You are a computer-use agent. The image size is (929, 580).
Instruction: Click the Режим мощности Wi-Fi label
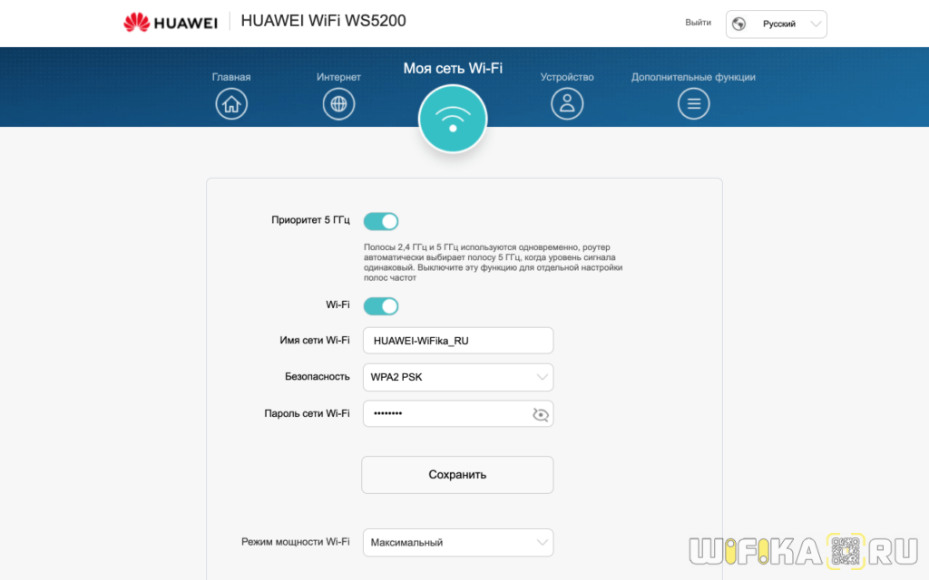click(x=295, y=542)
